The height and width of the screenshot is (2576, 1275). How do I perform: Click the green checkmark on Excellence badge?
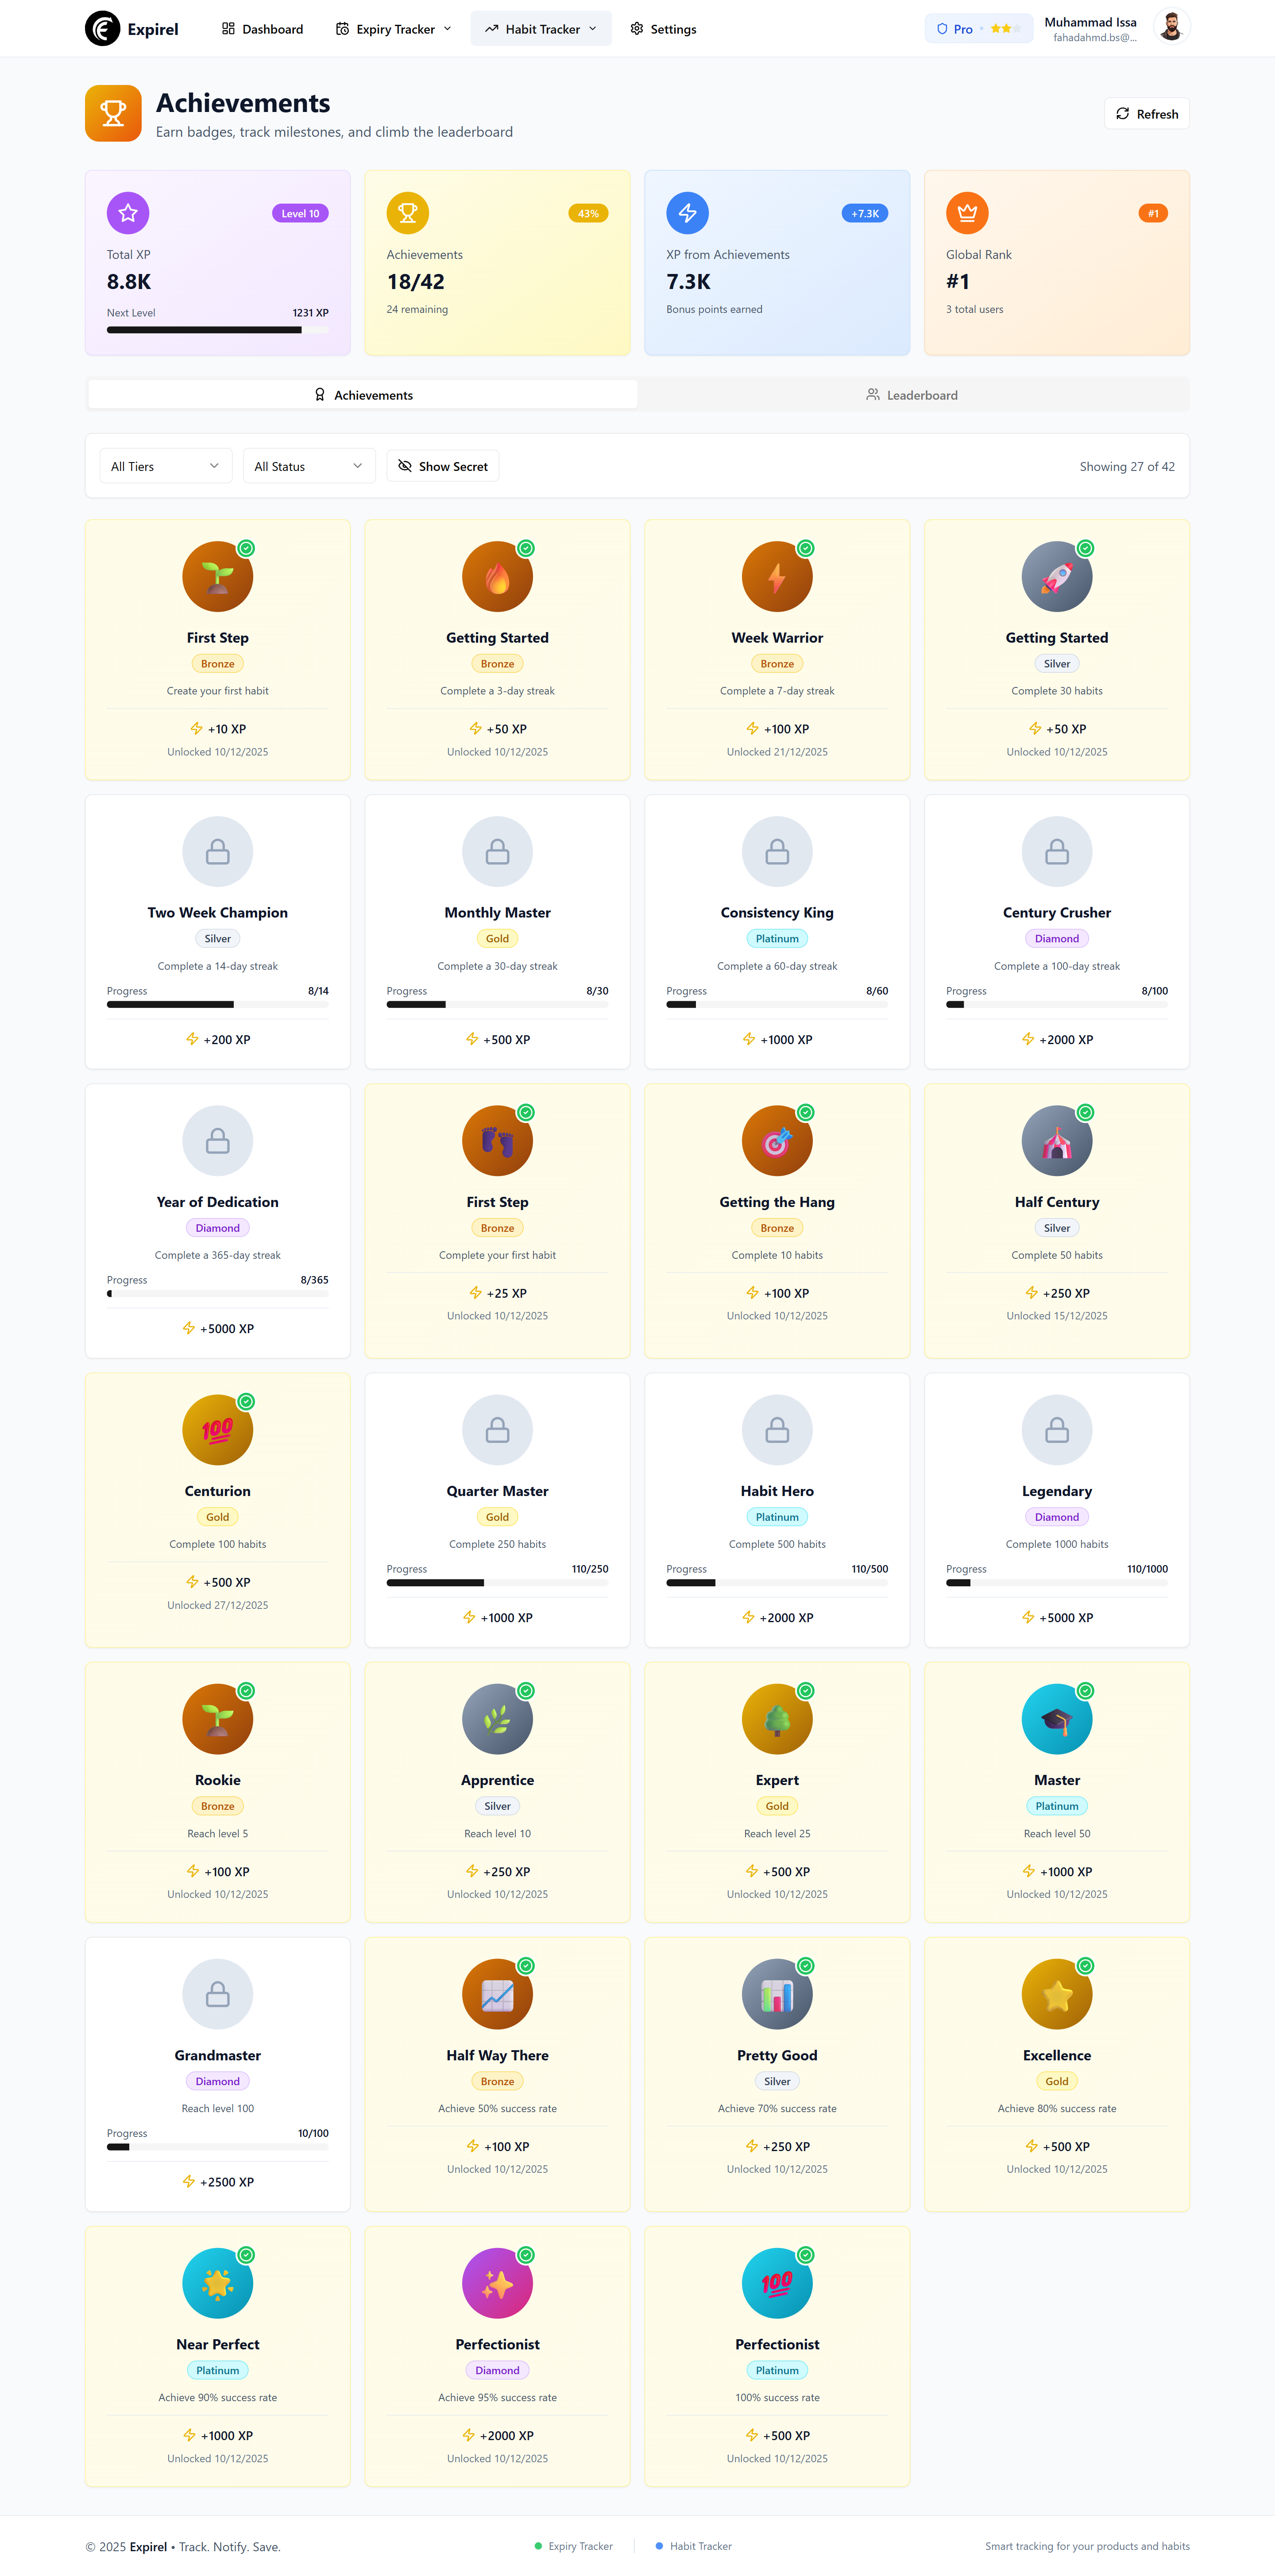(1085, 1966)
